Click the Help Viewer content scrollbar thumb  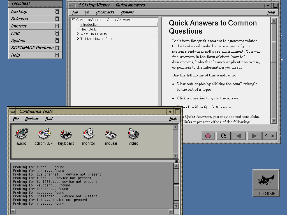point(274,43)
